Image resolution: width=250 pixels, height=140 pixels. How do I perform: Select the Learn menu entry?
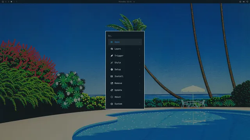[125, 49]
